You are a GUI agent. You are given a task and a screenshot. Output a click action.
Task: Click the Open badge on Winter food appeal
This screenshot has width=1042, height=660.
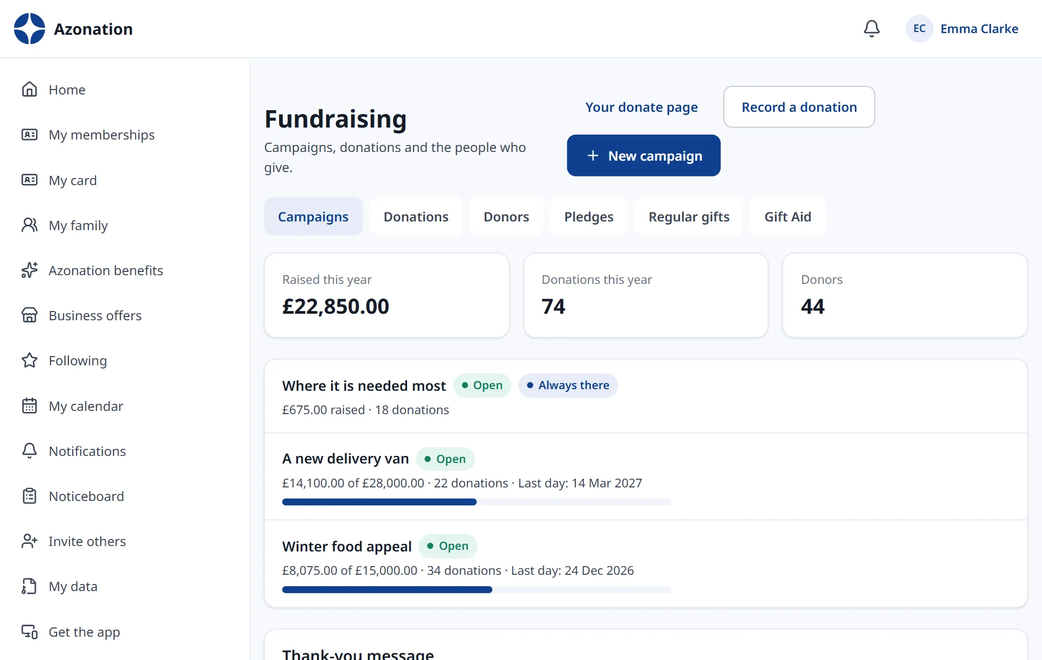(x=448, y=546)
